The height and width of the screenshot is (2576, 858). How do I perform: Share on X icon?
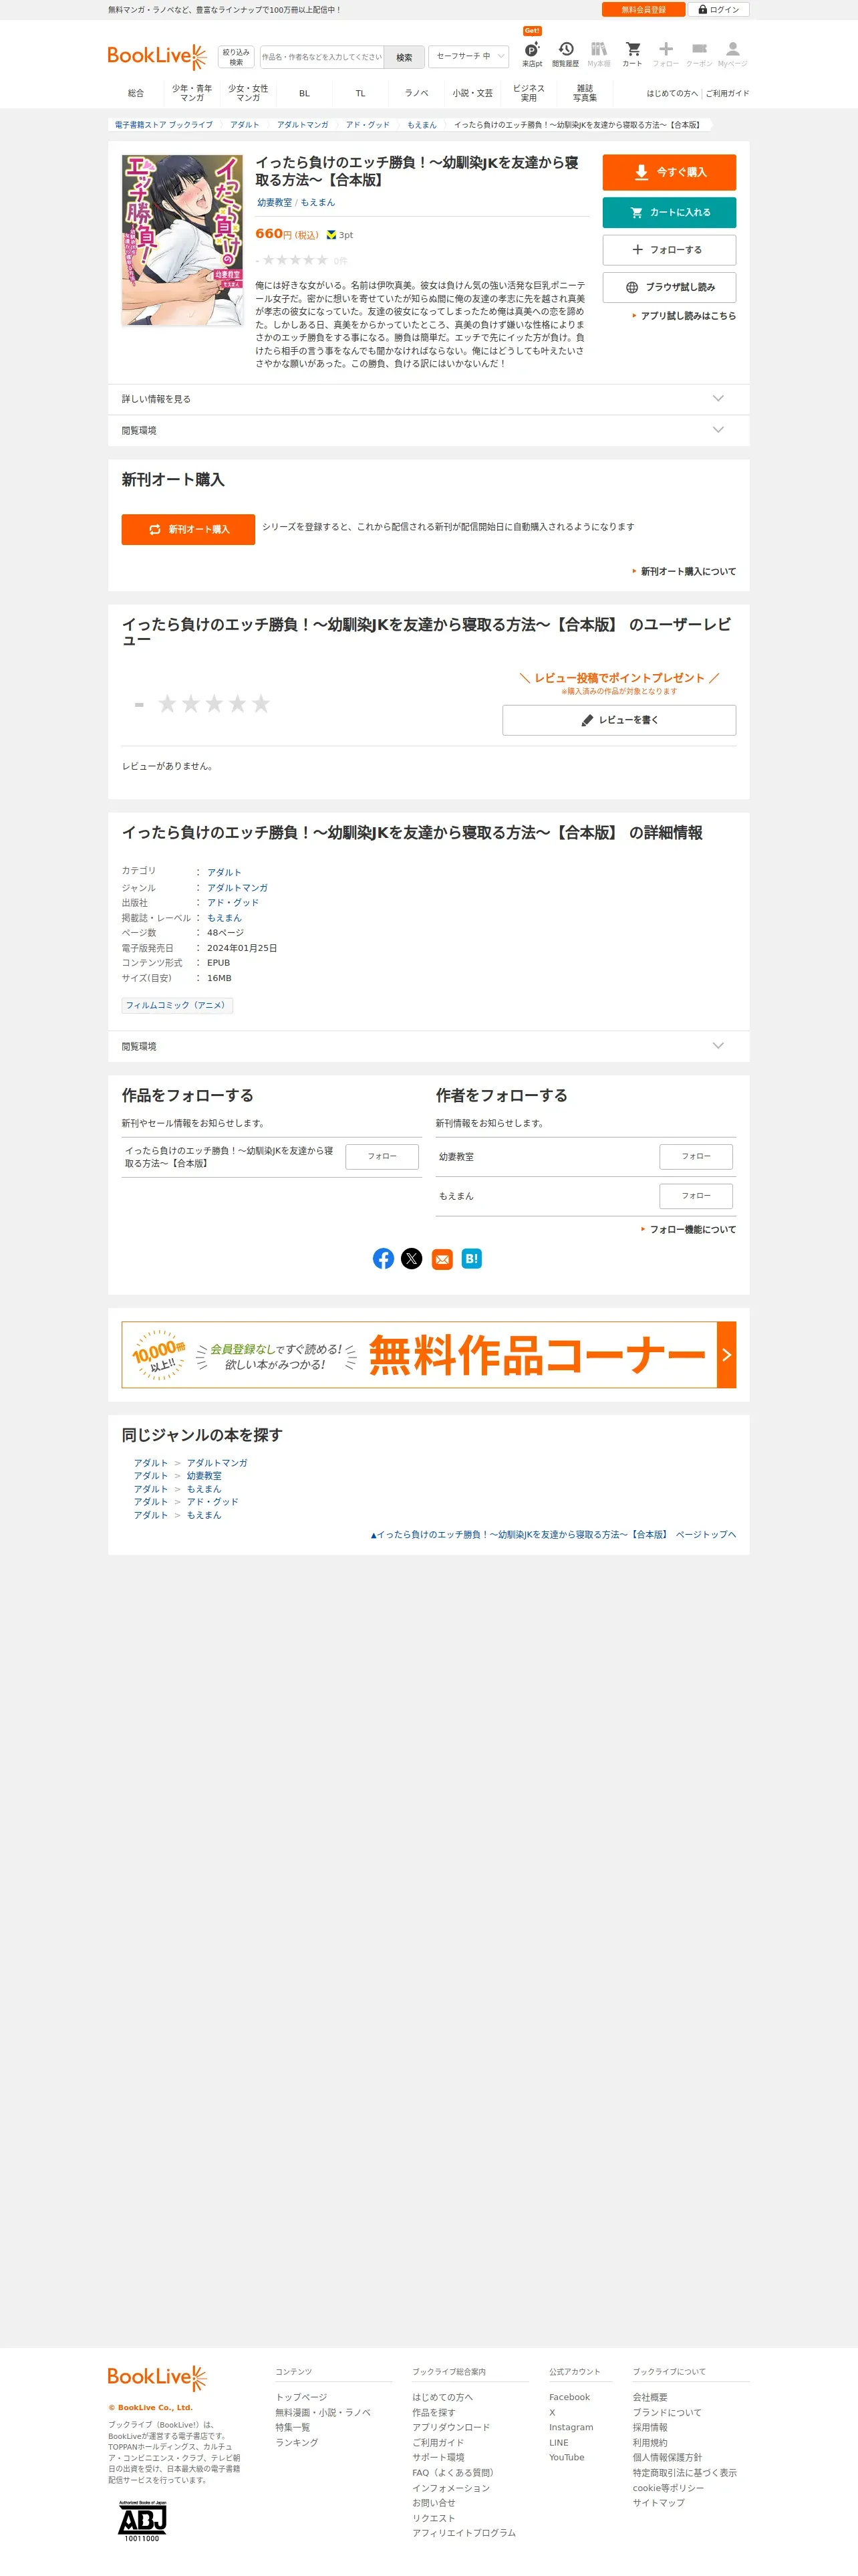[412, 1258]
